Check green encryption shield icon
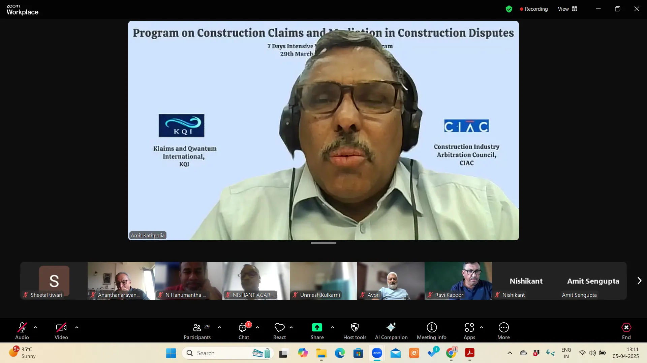The image size is (647, 363). pyautogui.click(x=509, y=9)
